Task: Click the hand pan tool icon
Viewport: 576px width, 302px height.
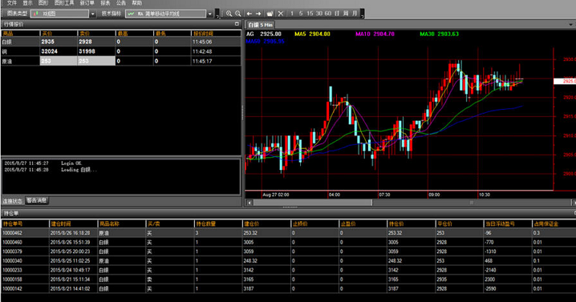Action: 270,14
